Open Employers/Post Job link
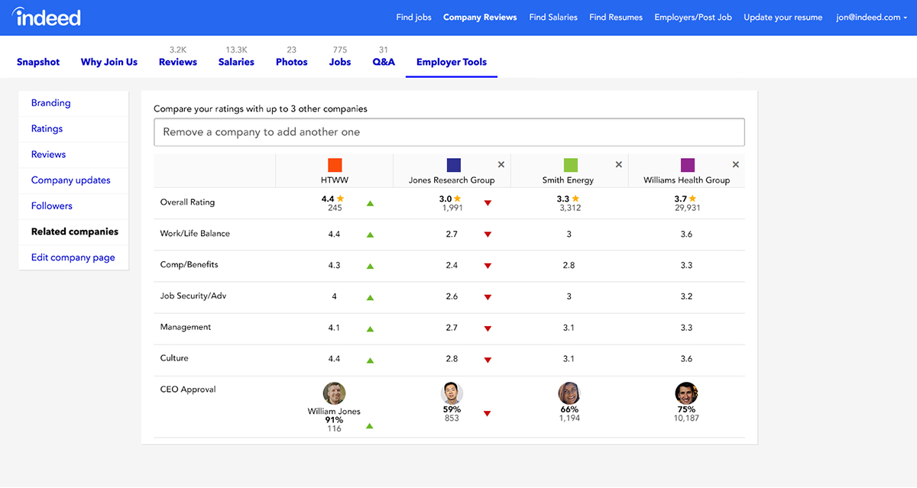Viewport: 917px width, 488px height. 693,17
